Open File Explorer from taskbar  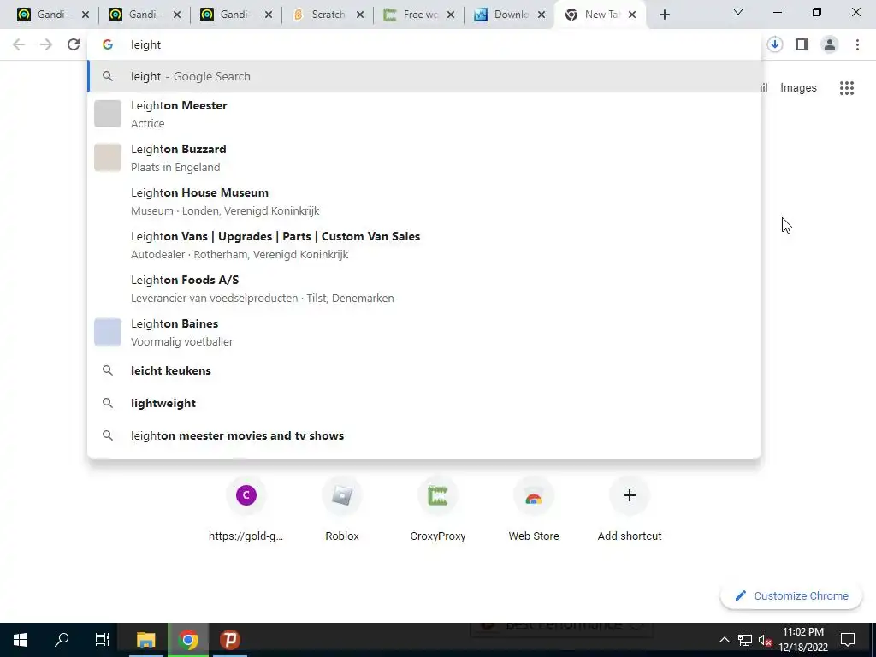pos(145,640)
